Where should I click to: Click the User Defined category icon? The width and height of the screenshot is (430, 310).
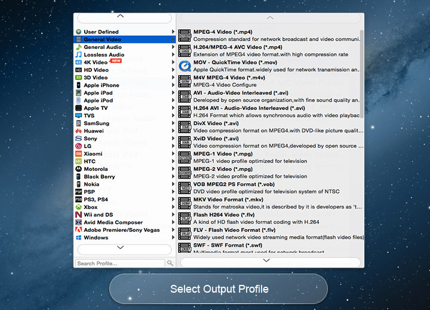79,32
